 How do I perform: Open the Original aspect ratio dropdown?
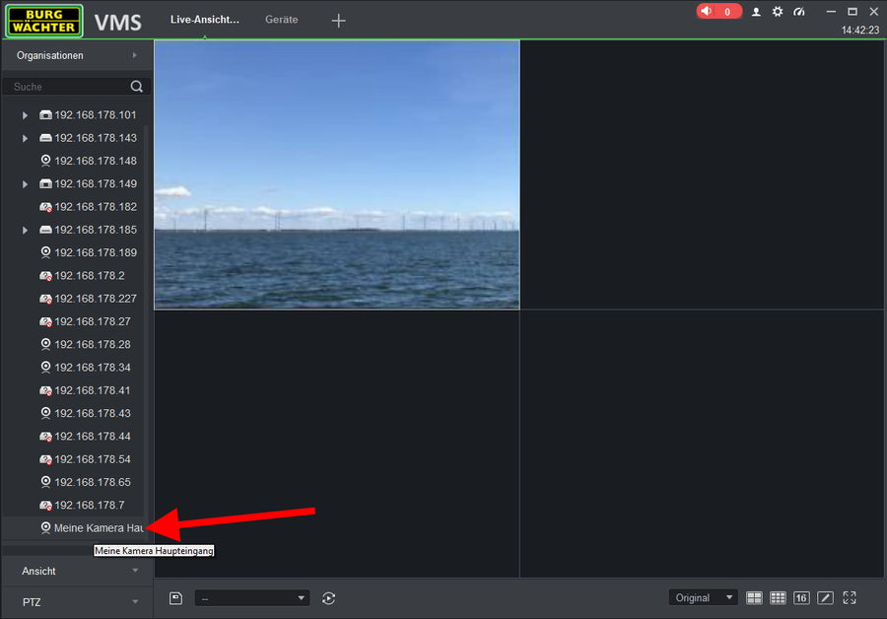(x=703, y=598)
